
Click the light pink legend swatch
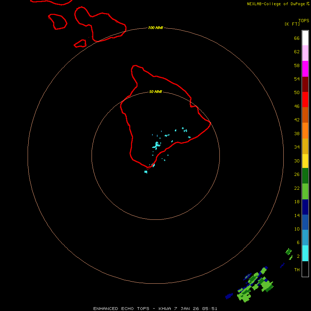click(x=305, y=53)
